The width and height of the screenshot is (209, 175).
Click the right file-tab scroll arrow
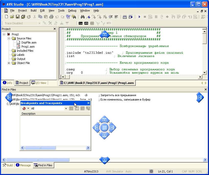point(206,83)
